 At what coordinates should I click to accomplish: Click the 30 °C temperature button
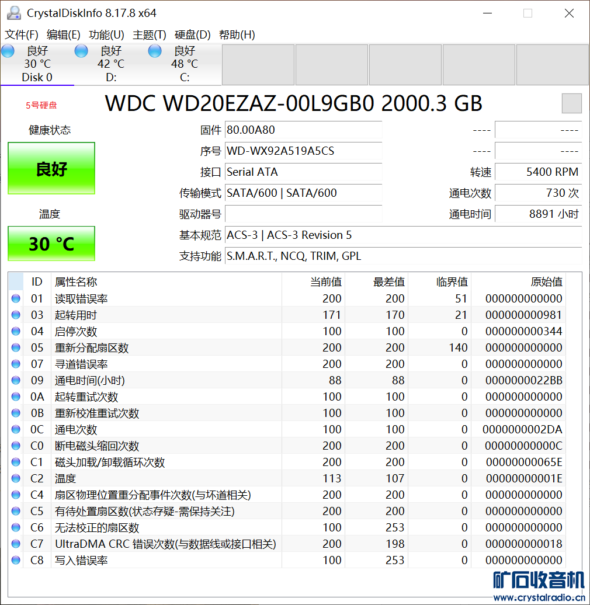coord(51,244)
